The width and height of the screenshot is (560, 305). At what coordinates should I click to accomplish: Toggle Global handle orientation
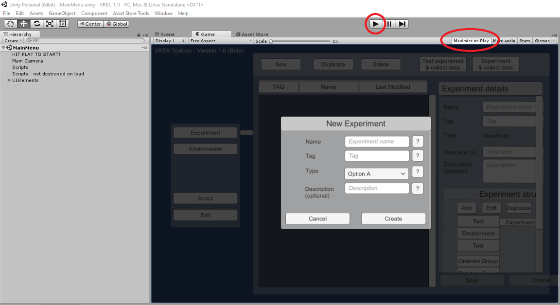(117, 24)
